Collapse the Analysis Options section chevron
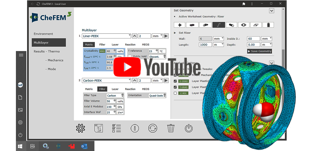Viewport: 313px width, 151px height. (272, 63)
